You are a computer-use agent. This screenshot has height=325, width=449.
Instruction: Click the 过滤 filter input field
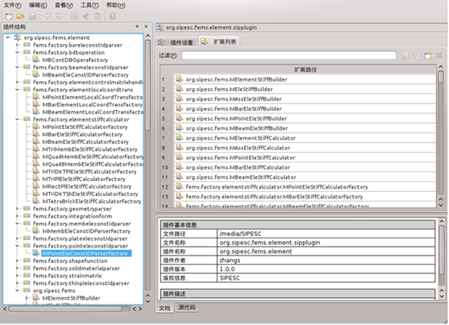(x=289, y=56)
